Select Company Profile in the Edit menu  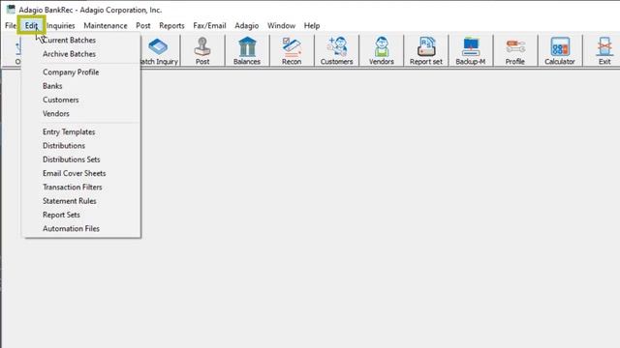[x=81, y=72]
